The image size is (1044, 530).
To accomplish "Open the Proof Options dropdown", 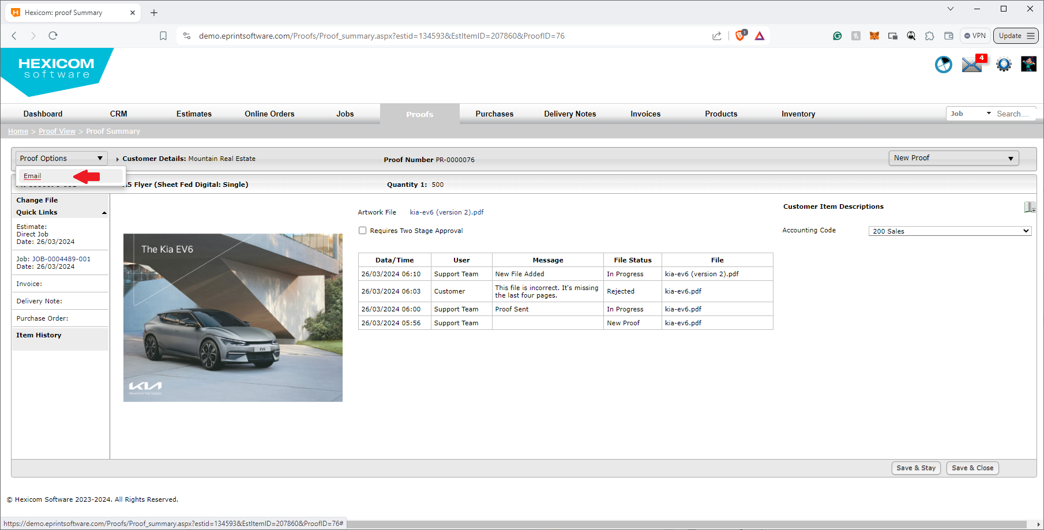I will [61, 158].
